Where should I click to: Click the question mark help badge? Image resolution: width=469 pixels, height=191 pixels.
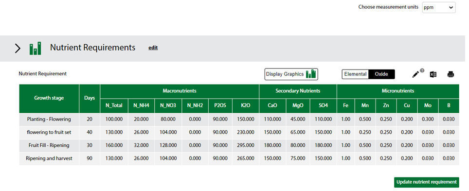422,70
